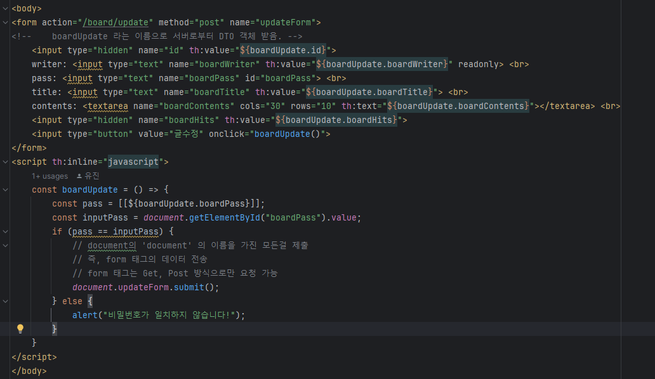Fold the else block arrow
This screenshot has height=379, width=655.
pos(6,301)
